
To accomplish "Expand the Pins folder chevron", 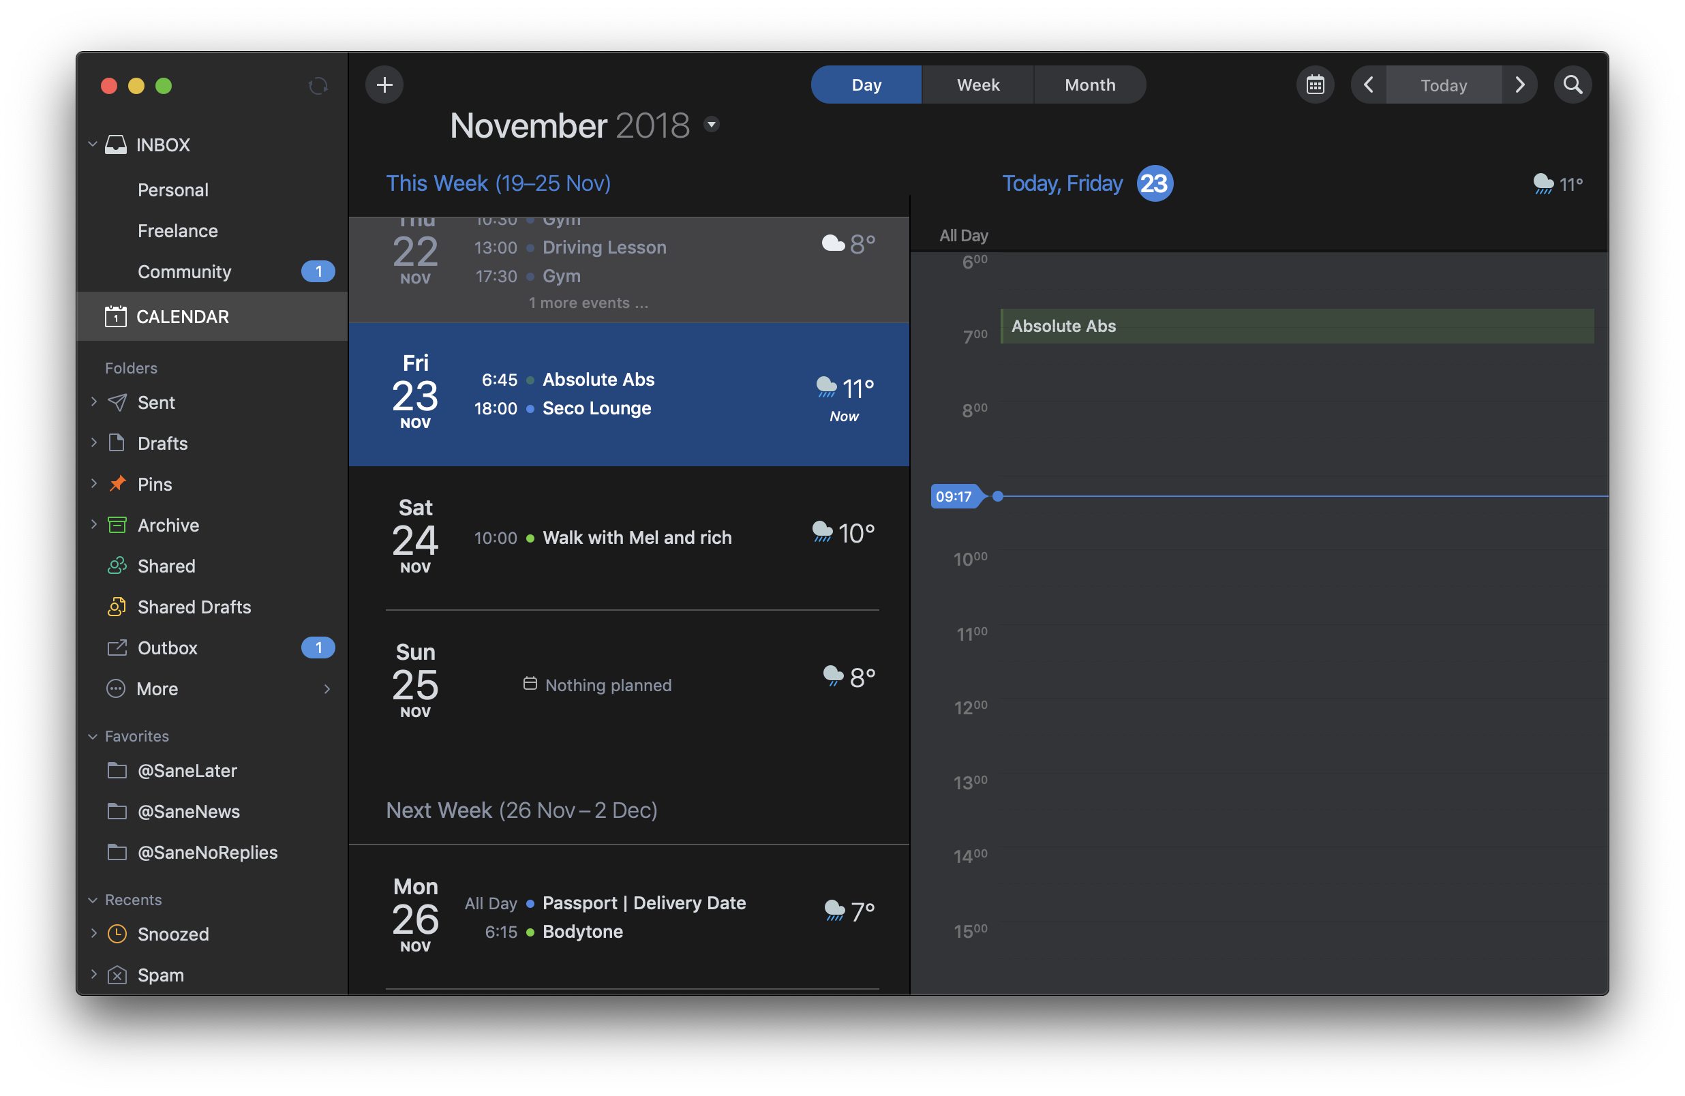I will [93, 483].
